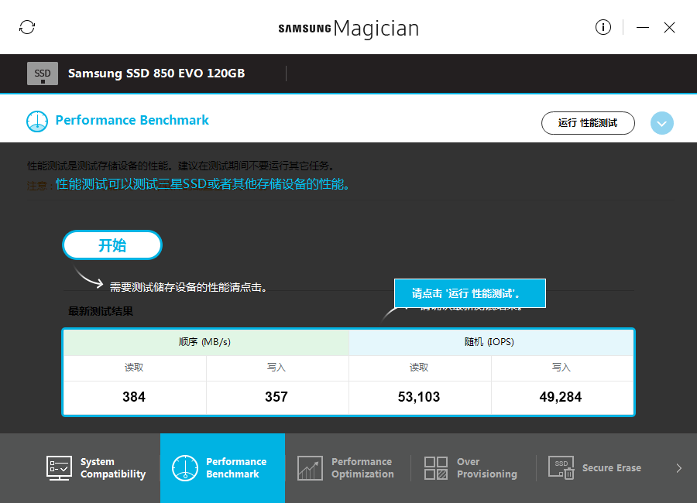Click the 请点击 '运行 性能测试' tooltip

[x=470, y=293]
